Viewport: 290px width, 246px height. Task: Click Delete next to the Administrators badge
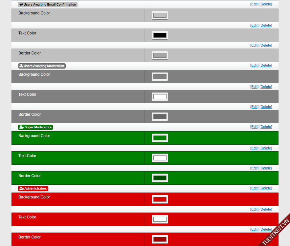(266, 188)
